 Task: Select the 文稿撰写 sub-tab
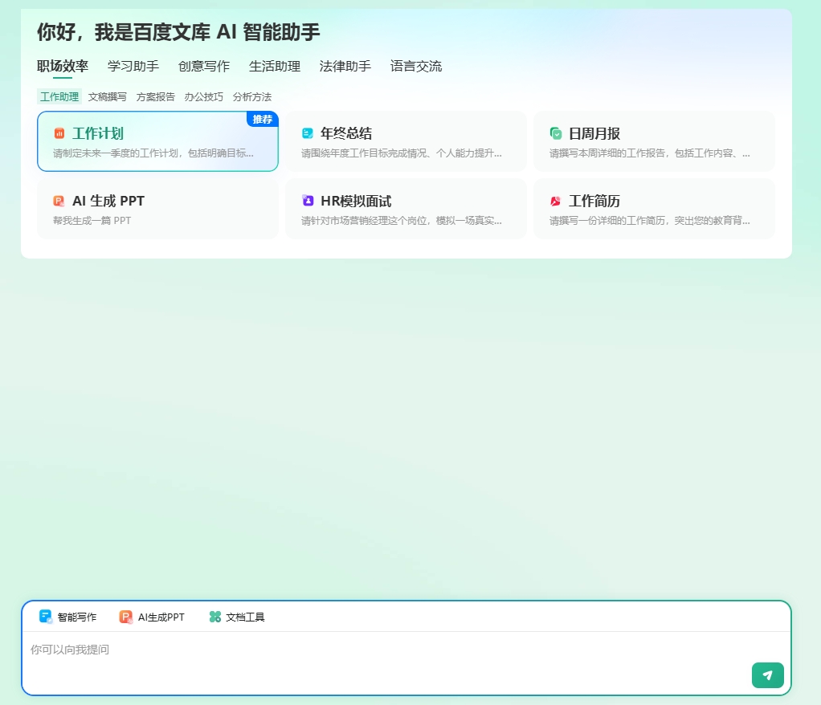pos(108,97)
